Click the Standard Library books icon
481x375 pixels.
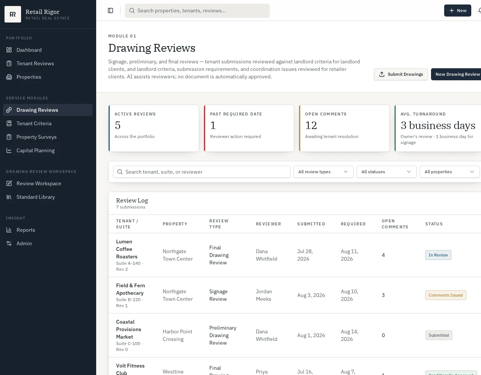point(9,197)
